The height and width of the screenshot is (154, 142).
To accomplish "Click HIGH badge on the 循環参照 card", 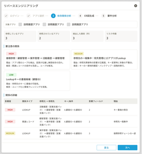I will pos(11,54).
